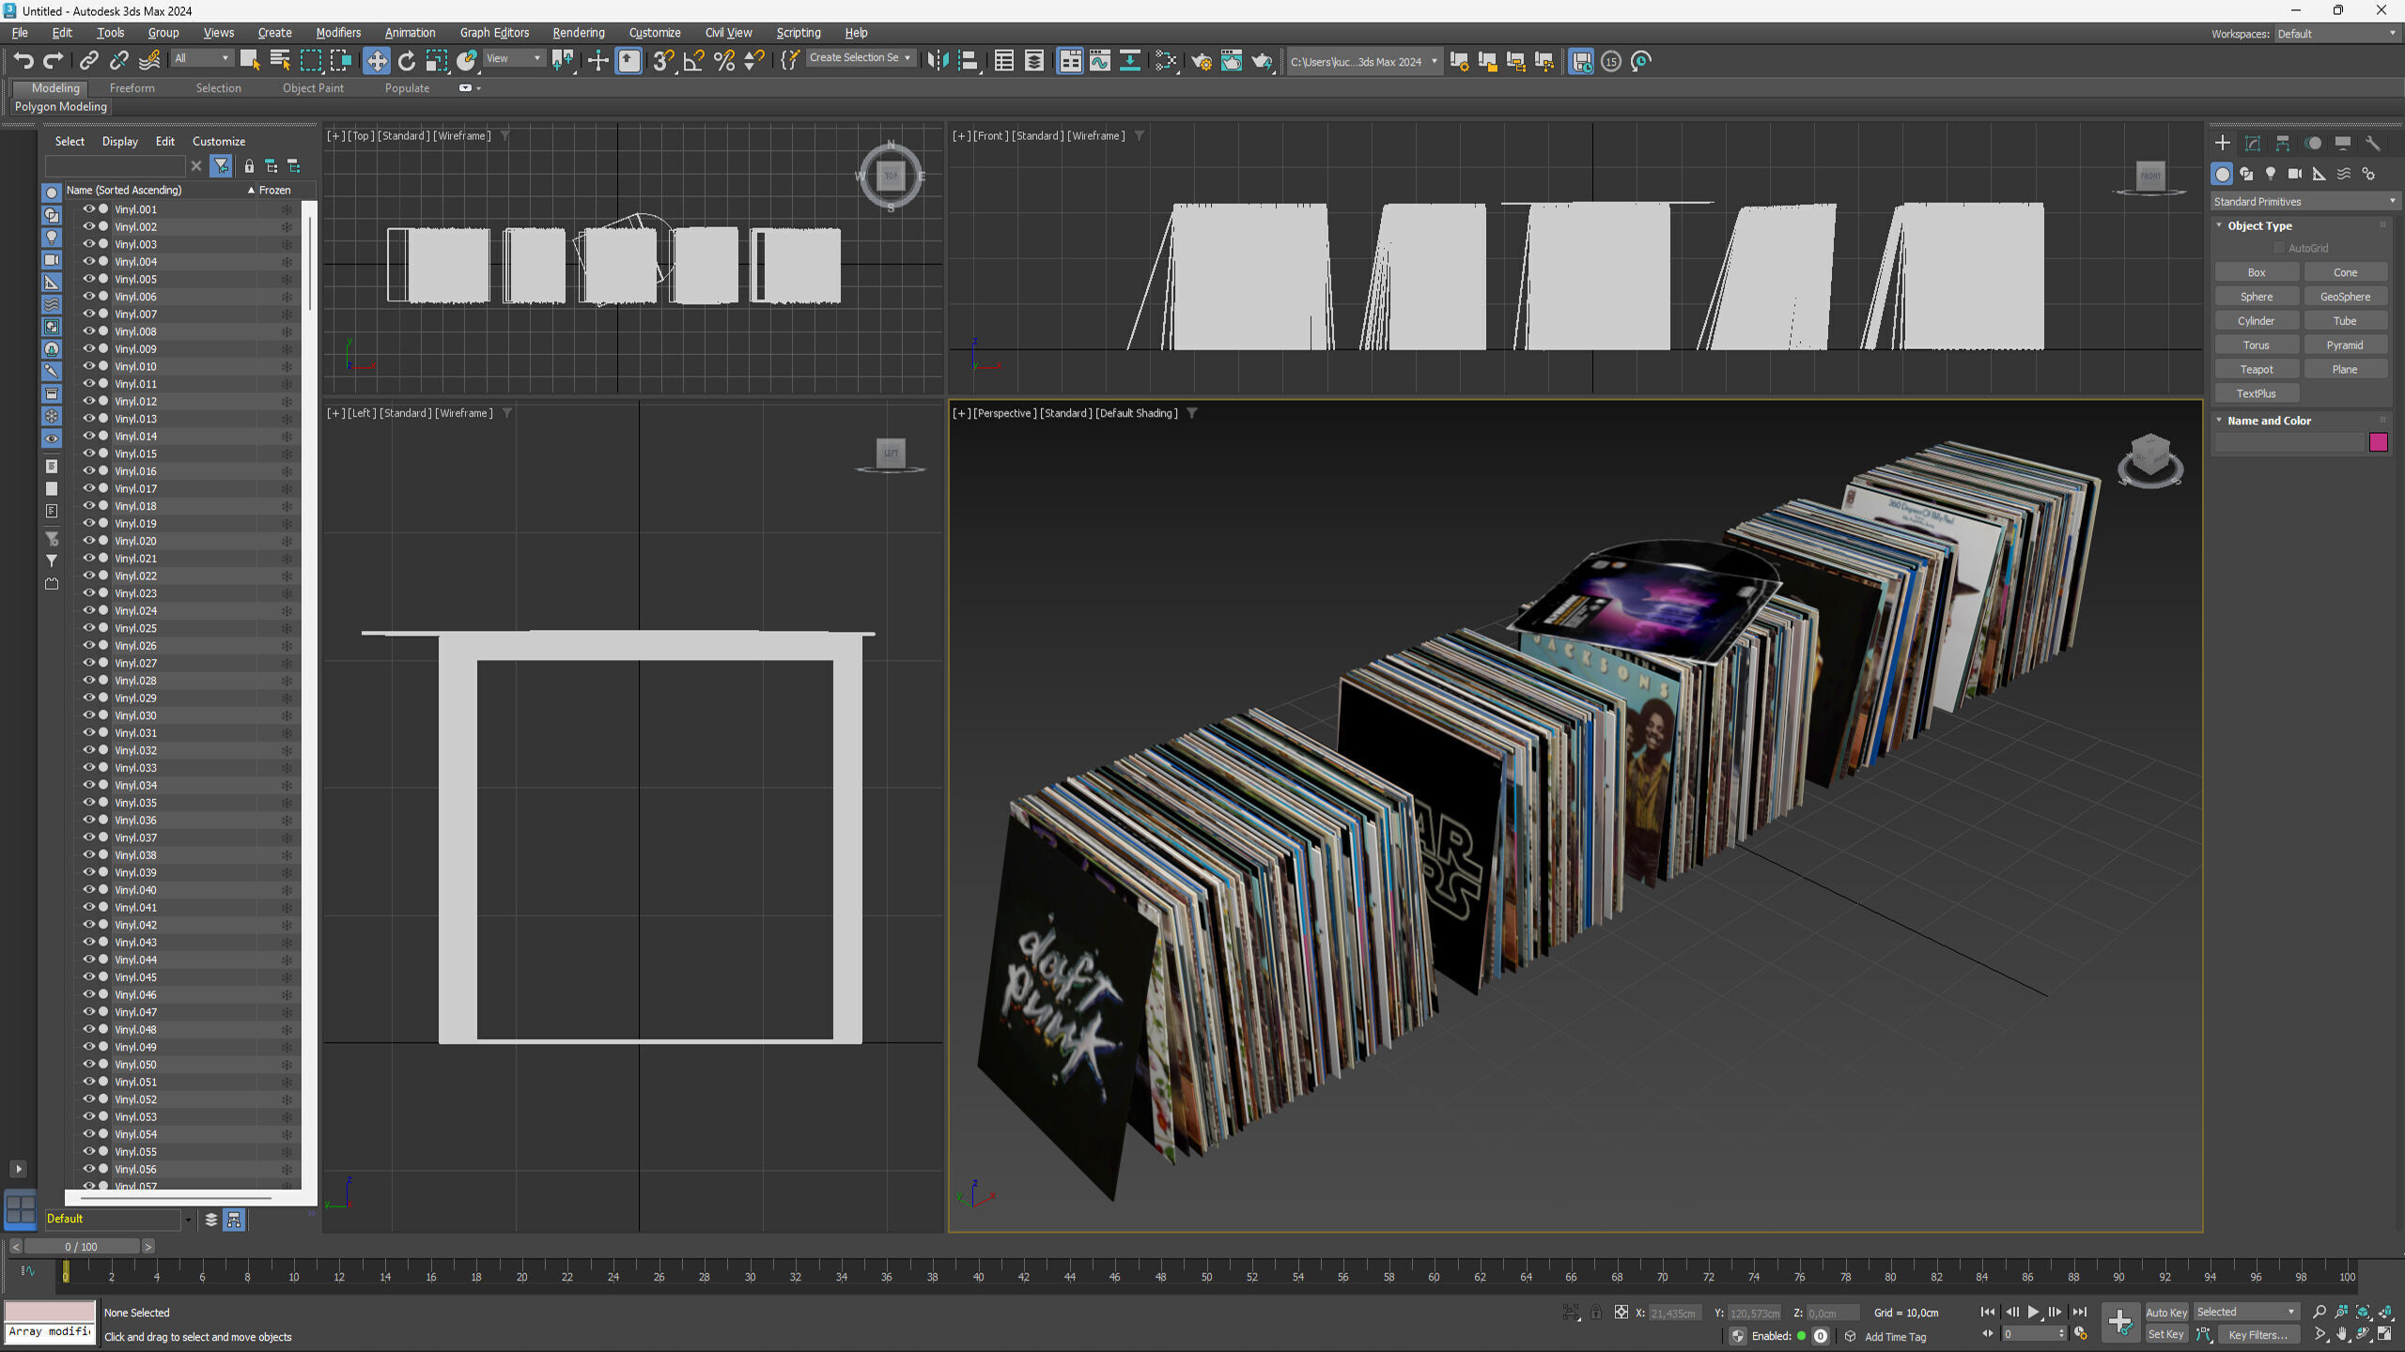Open the project path dropdown in toolbar
Screen dimensions: 2405x1352
click(x=1363, y=62)
